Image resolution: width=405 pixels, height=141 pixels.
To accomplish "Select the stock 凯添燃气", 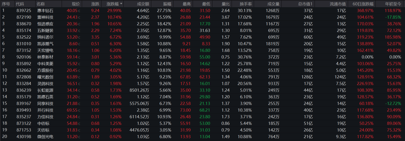I will click(45, 44).
